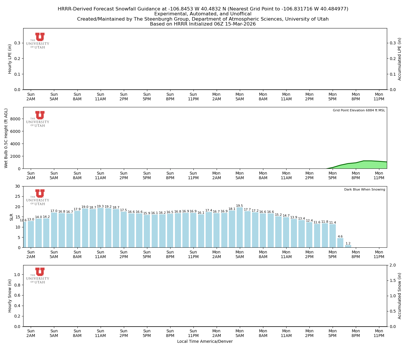The height and width of the screenshot is (348, 406).
Task: Select the SLR bar labeled 19.3
Action: pyautogui.click(x=100, y=228)
